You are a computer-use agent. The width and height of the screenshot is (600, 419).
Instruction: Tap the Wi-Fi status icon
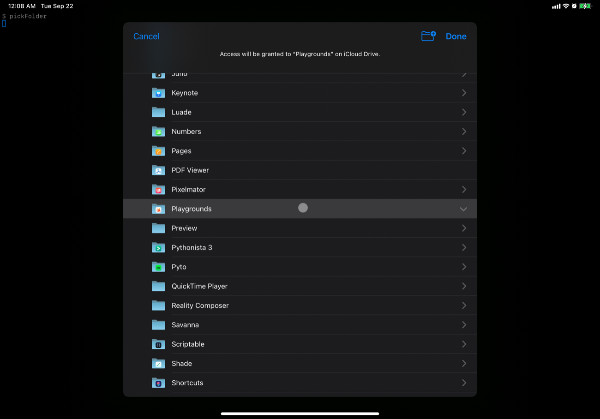(x=566, y=6)
